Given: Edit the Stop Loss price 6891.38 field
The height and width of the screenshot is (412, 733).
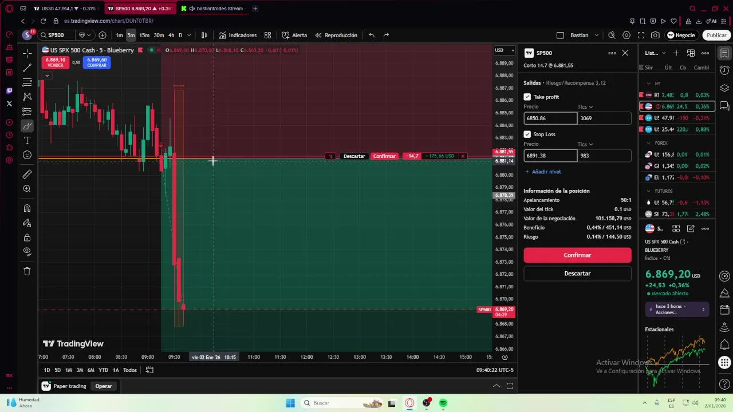Looking at the screenshot, I should [x=550, y=156].
